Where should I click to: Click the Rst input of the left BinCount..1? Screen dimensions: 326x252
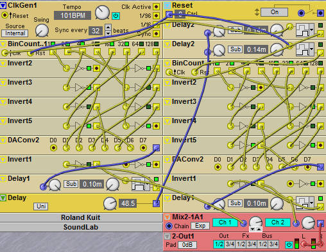click(x=30, y=53)
